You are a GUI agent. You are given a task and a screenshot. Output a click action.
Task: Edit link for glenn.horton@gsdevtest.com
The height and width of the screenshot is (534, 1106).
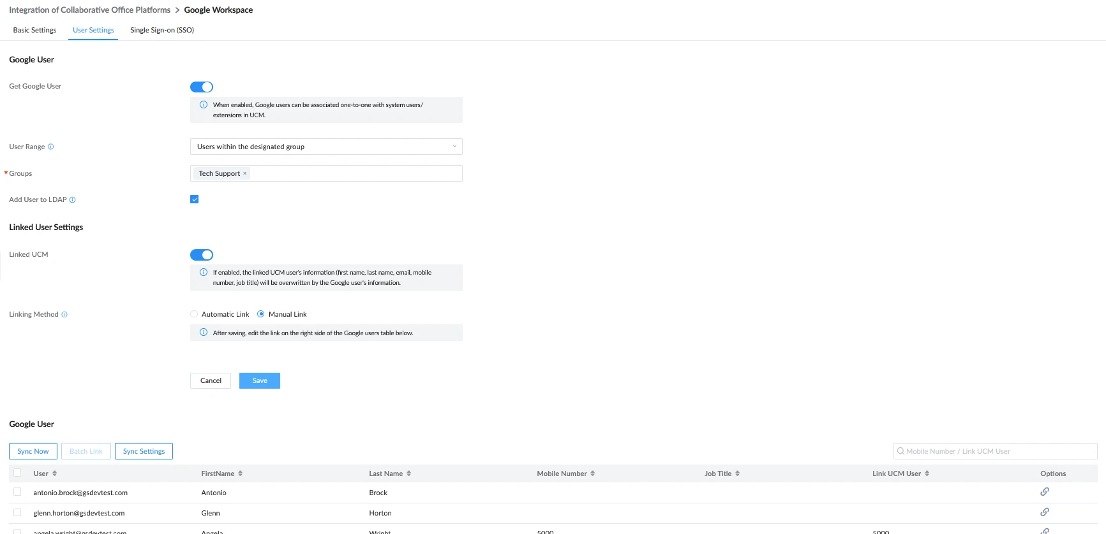[1045, 512]
